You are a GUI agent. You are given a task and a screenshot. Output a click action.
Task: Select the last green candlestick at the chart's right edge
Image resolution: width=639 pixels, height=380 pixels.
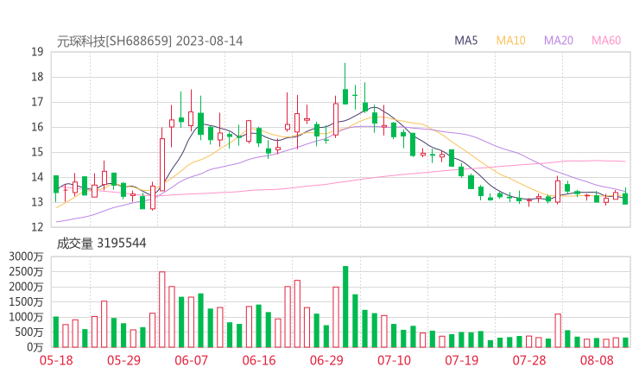625,196
